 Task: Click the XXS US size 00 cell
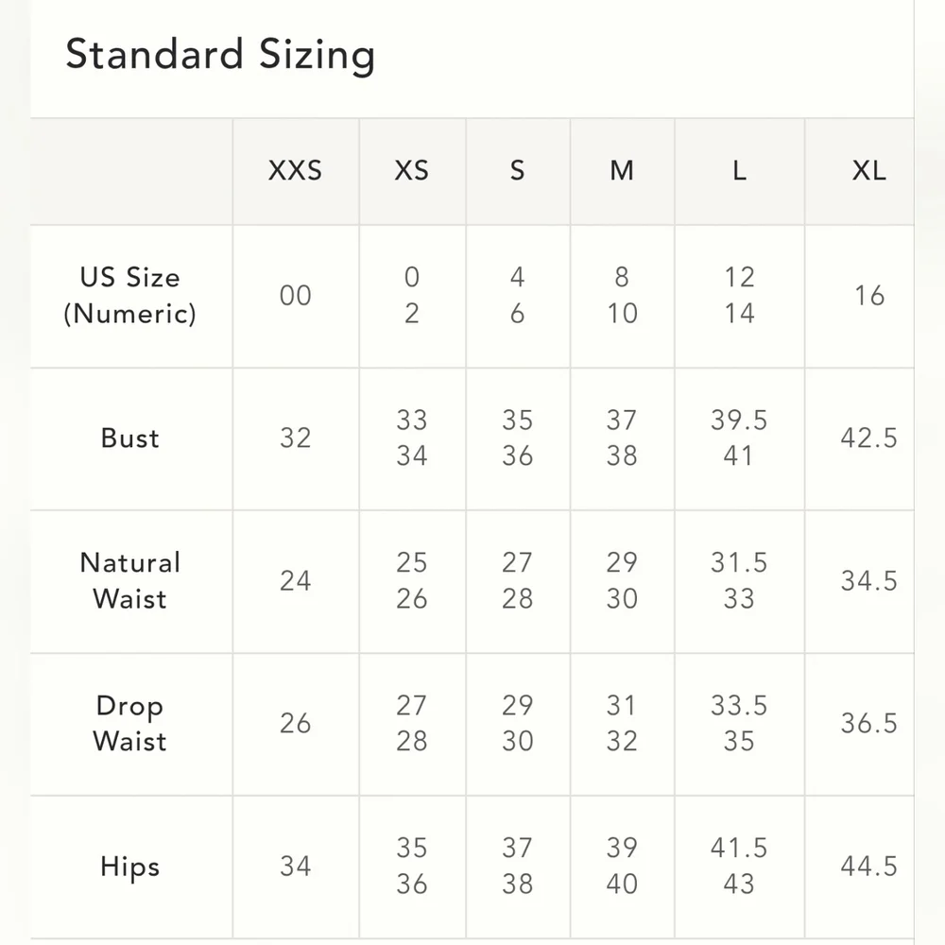(x=295, y=296)
